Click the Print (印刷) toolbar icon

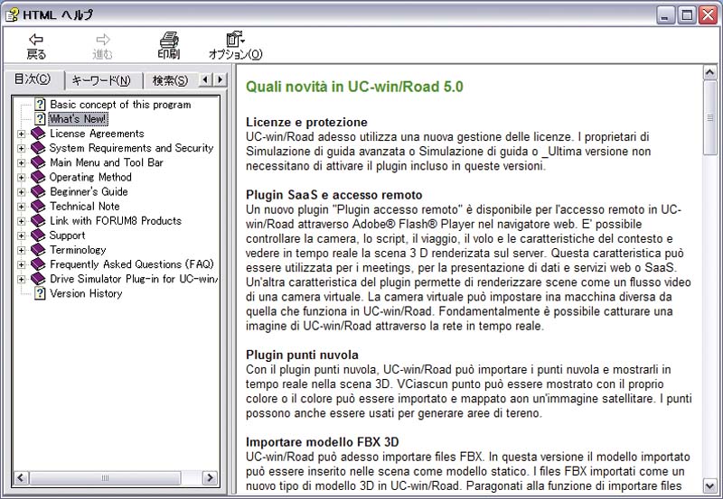point(169,40)
